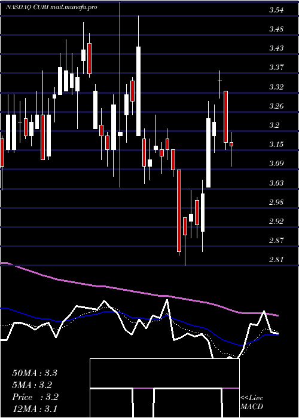Viewport: 299px width, 418px height.
Task: Click the 50MA : 3.3 indicator text
Action: pos(35,373)
